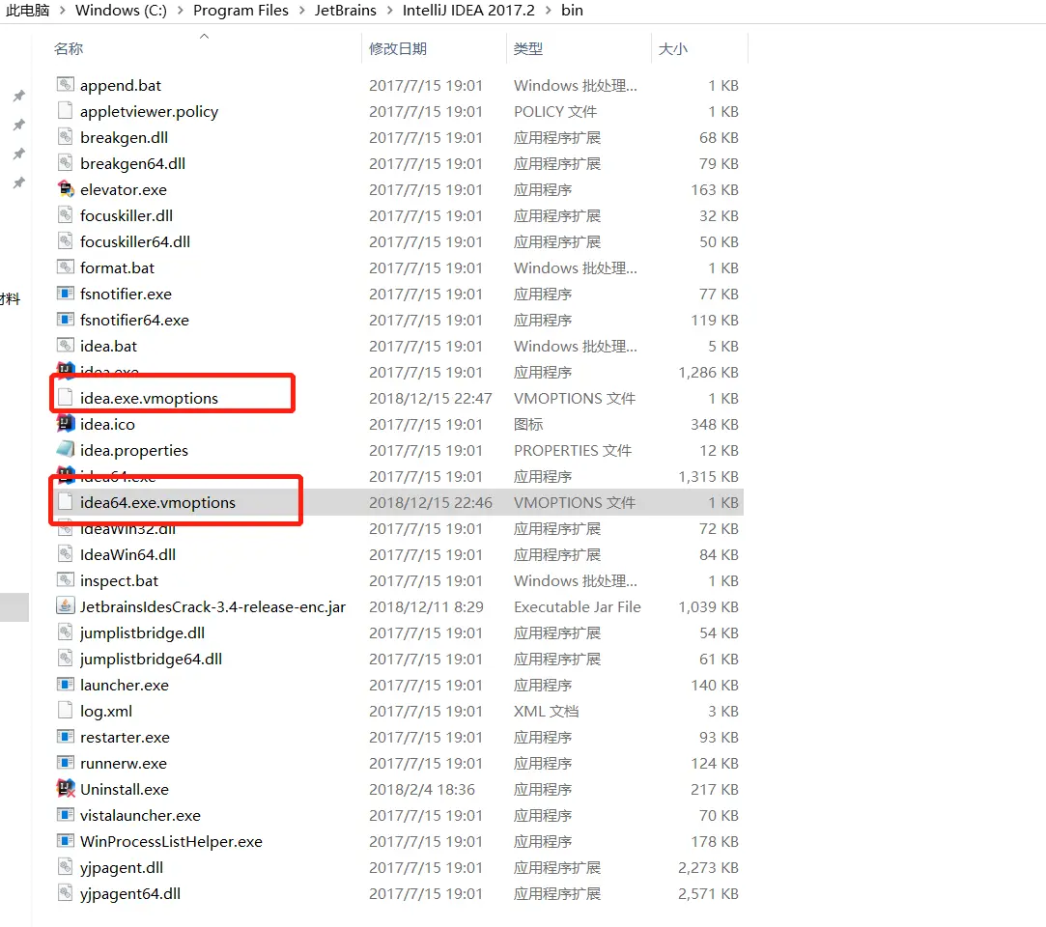The width and height of the screenshot is (1046, 927).
Task: Click the JetbrainsIdesCrack jar file icon
Action: 66,606
